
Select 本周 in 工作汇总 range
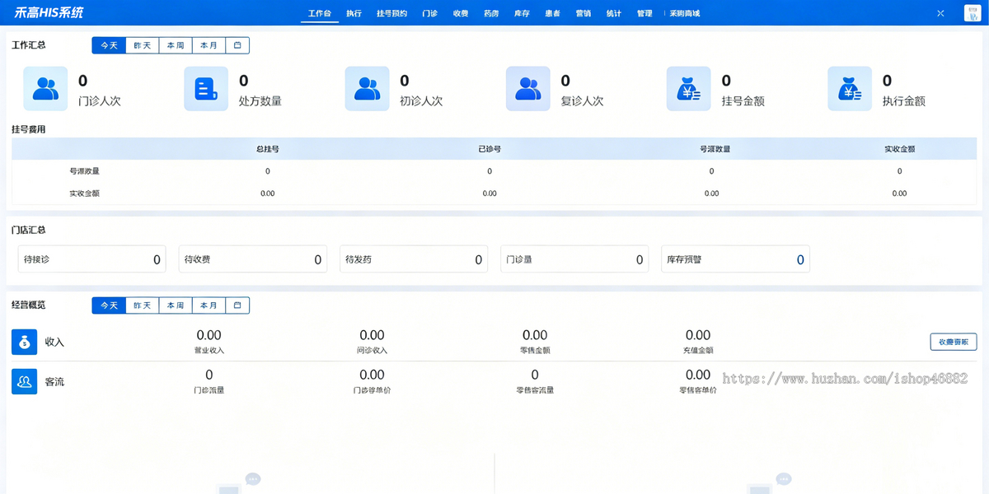[176, 45]
